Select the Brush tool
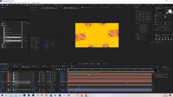 coord(32,5)
